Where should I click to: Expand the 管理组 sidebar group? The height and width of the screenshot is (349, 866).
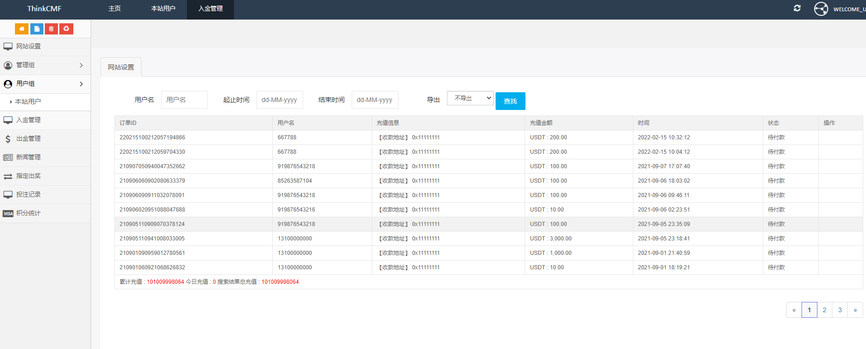pyautogui.click(x=45, y=65)
